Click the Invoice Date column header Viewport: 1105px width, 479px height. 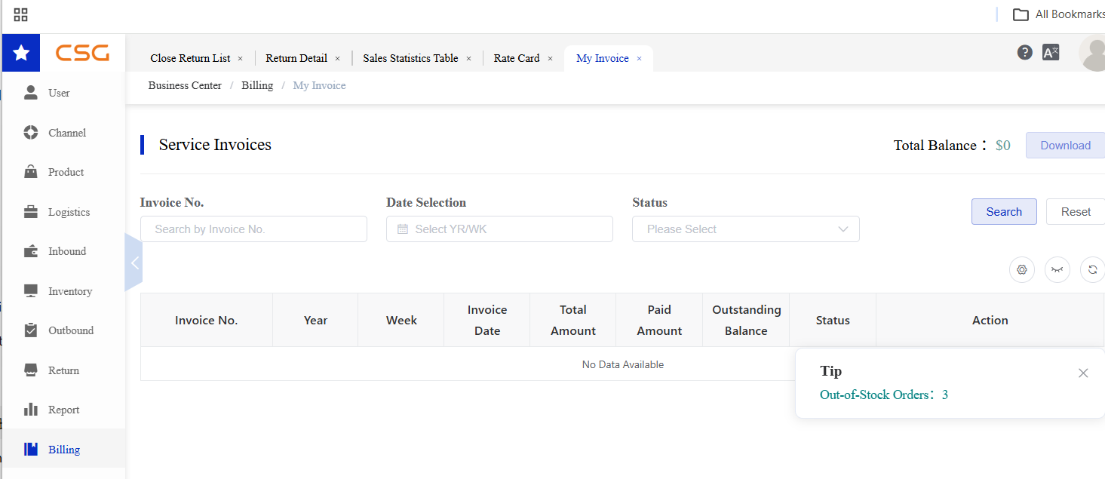click(x=487, y=320)
